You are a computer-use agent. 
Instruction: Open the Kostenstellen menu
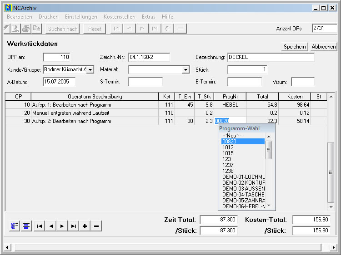120,17
